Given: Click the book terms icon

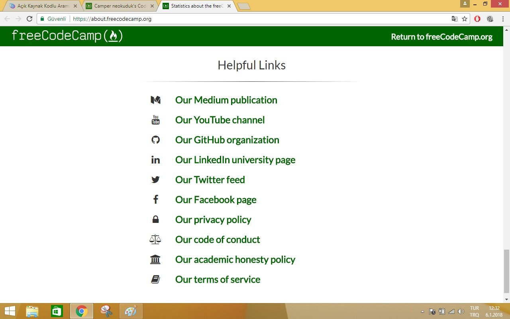Looking at the screenshot, I should click(155, 280).
